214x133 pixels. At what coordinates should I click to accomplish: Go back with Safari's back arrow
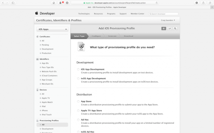[x=3, y=3]
